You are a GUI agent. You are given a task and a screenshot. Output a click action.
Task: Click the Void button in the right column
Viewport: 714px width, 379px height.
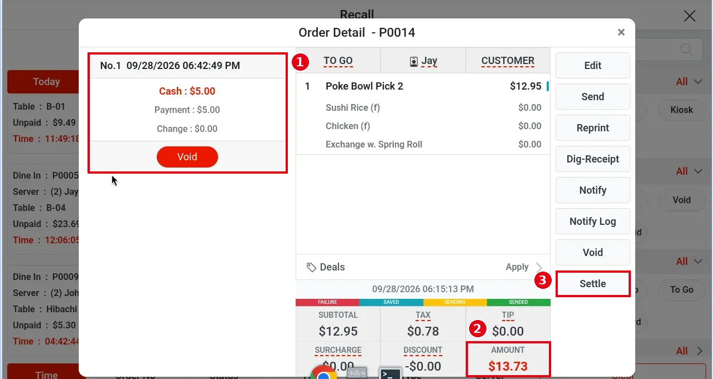tap(593, 253)
